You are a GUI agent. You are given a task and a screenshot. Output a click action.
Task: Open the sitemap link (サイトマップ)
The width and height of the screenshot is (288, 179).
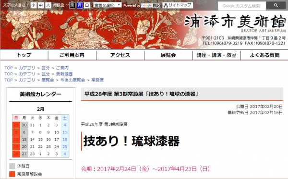tap(178, 5)
